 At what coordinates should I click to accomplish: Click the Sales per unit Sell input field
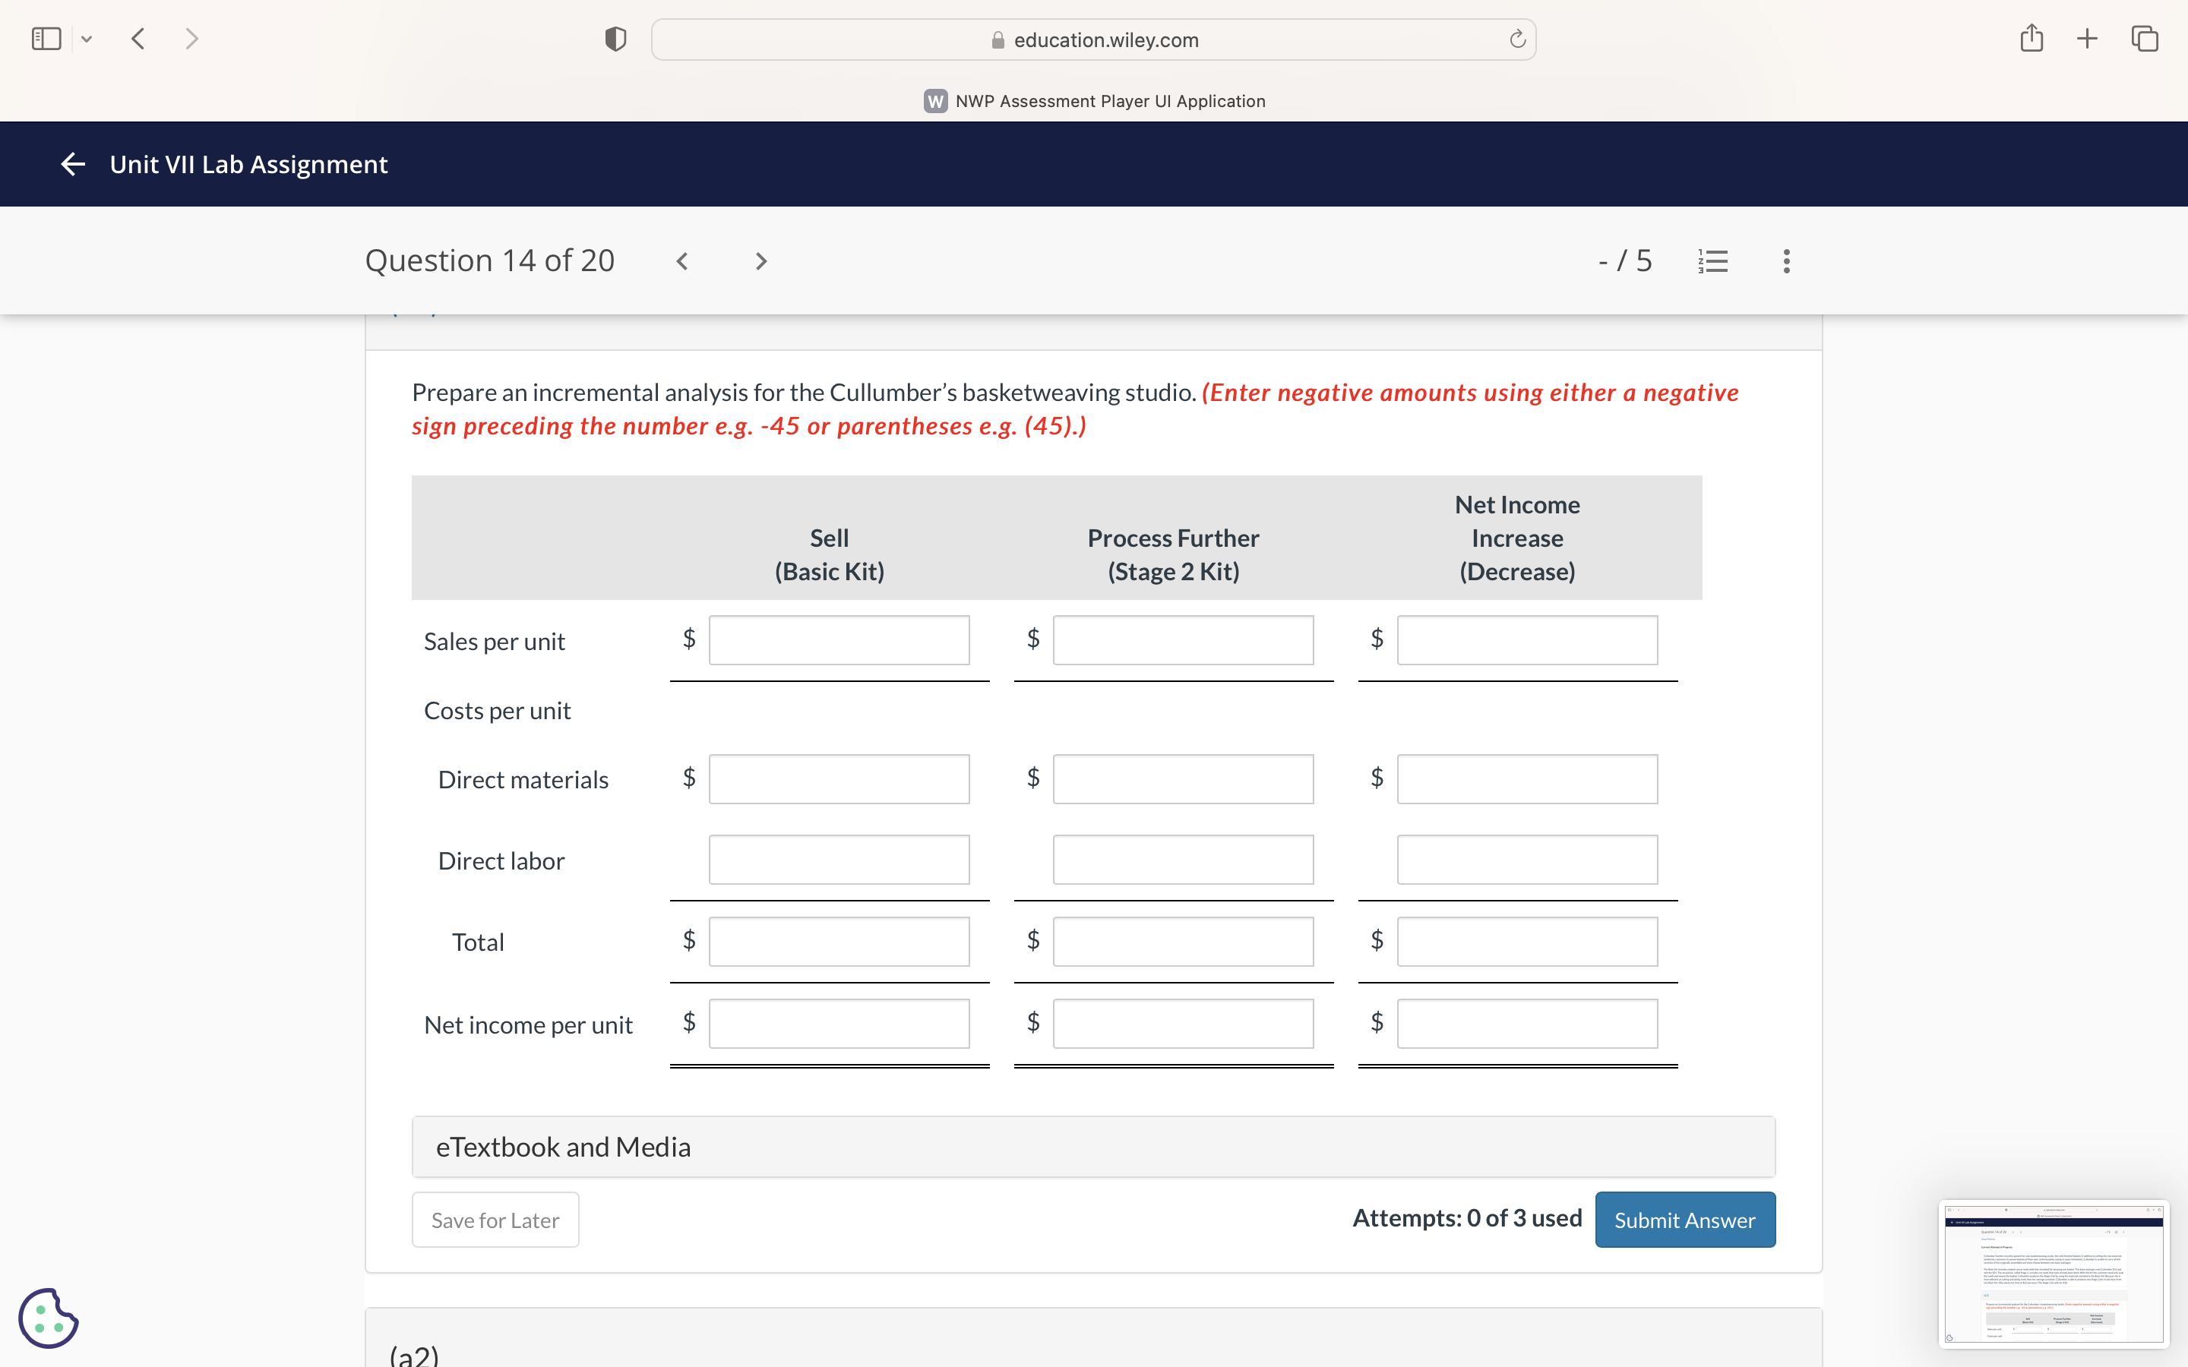(x=837, y=639)
